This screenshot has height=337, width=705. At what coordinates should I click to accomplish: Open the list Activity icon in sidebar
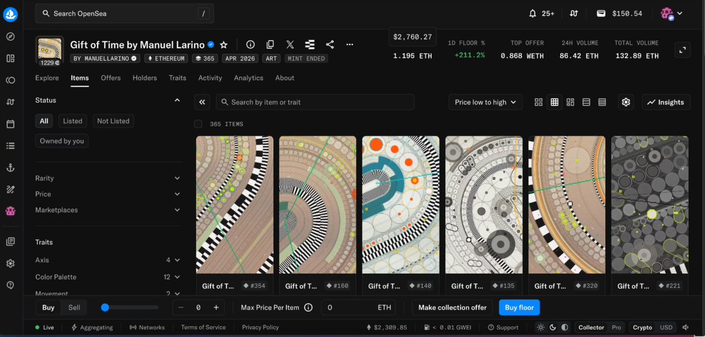11,146
